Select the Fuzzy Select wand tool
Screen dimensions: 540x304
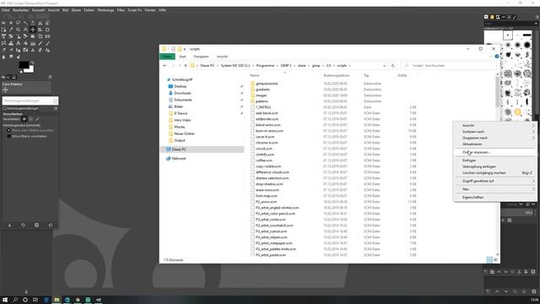[25, 23]
